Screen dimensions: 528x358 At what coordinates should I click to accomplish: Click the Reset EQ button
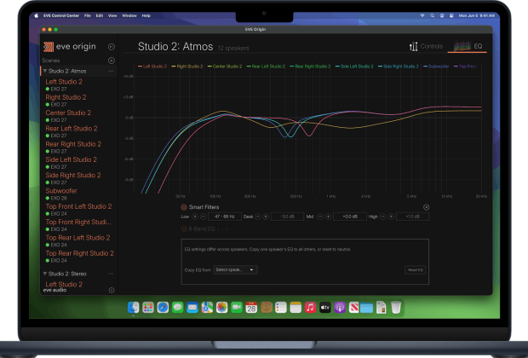(x=416, y=270)
